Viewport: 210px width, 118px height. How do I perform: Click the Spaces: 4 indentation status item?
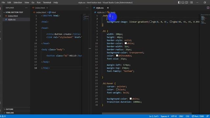(165, 116)
